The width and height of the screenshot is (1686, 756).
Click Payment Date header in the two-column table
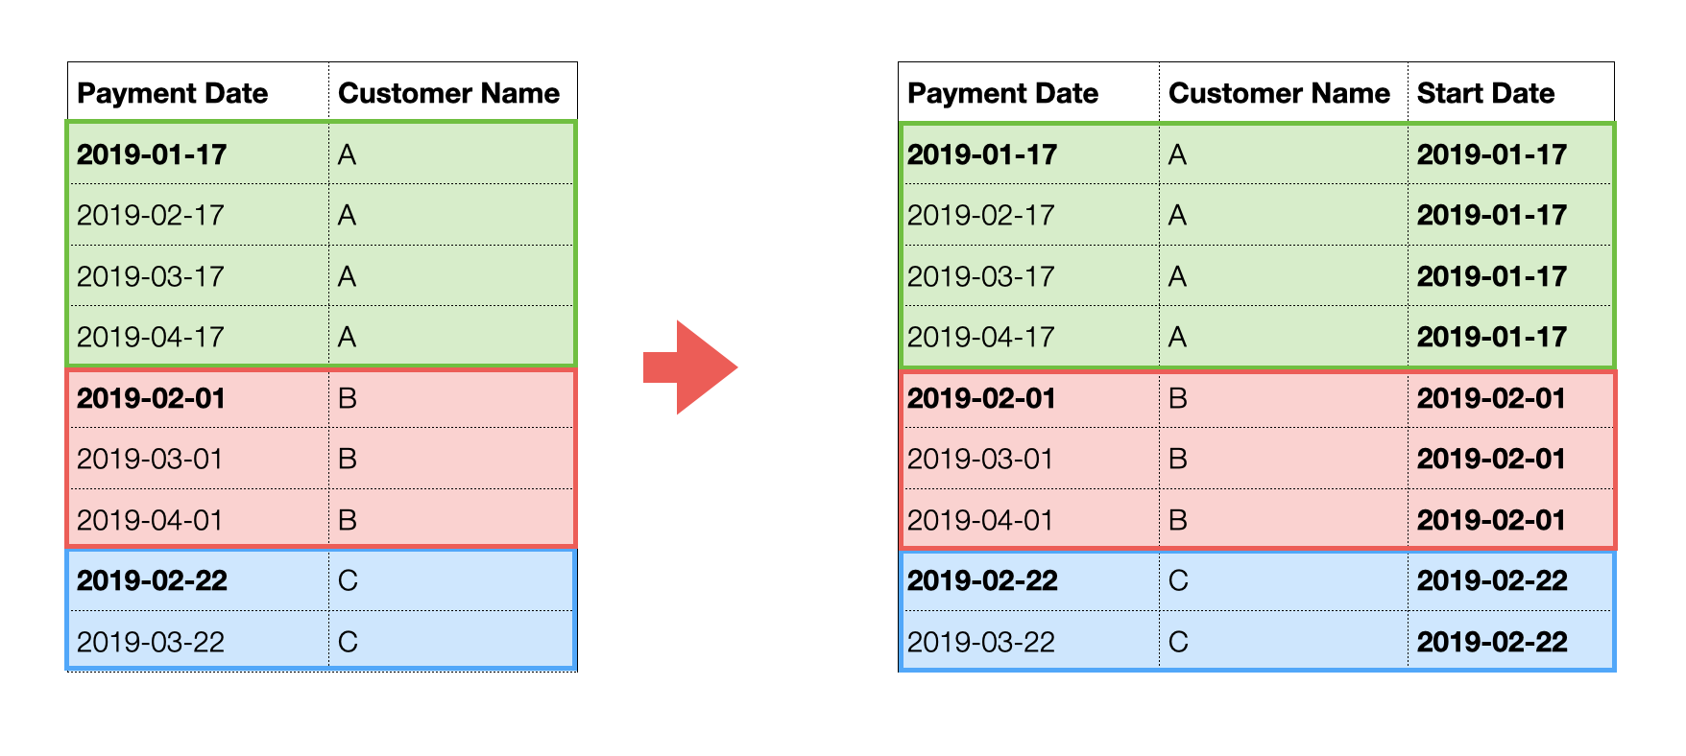[x=173, y=93]
